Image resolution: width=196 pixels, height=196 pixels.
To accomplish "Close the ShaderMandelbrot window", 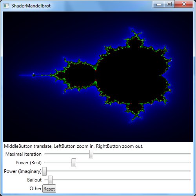I will (x=184, y=4).
